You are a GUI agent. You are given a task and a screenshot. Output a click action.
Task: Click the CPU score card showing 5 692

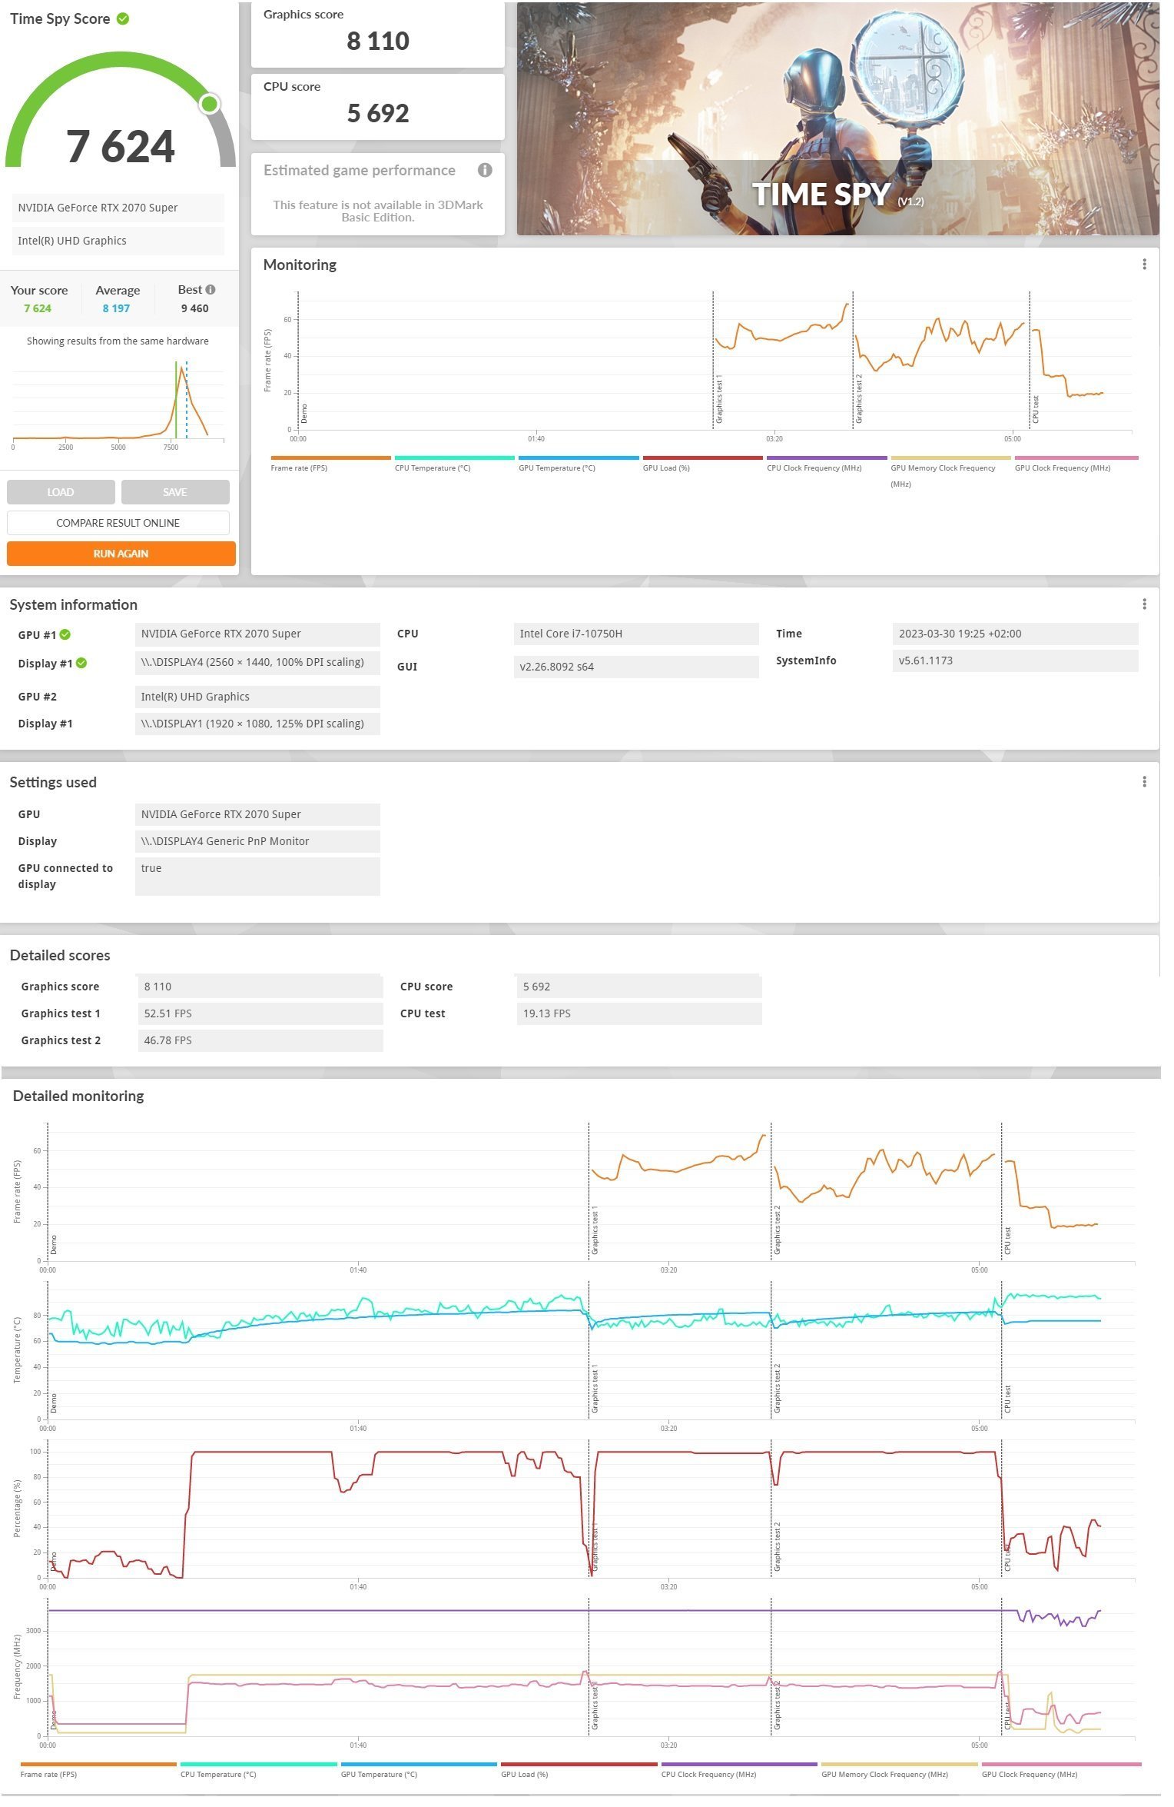378,106
